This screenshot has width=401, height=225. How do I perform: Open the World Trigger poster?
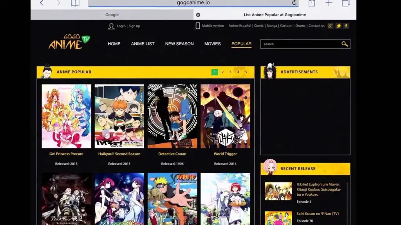[225, 116]
